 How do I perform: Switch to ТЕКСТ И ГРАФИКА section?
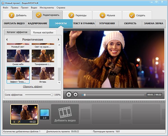(84, 23)
